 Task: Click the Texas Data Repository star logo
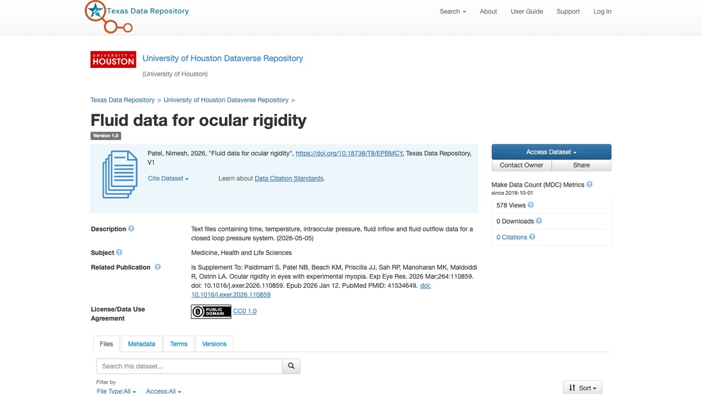tap(109, 16)
